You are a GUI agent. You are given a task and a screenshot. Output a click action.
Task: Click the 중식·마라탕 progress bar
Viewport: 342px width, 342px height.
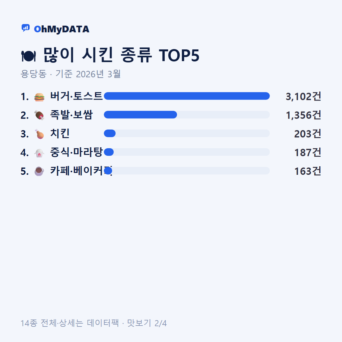(187, 152)
